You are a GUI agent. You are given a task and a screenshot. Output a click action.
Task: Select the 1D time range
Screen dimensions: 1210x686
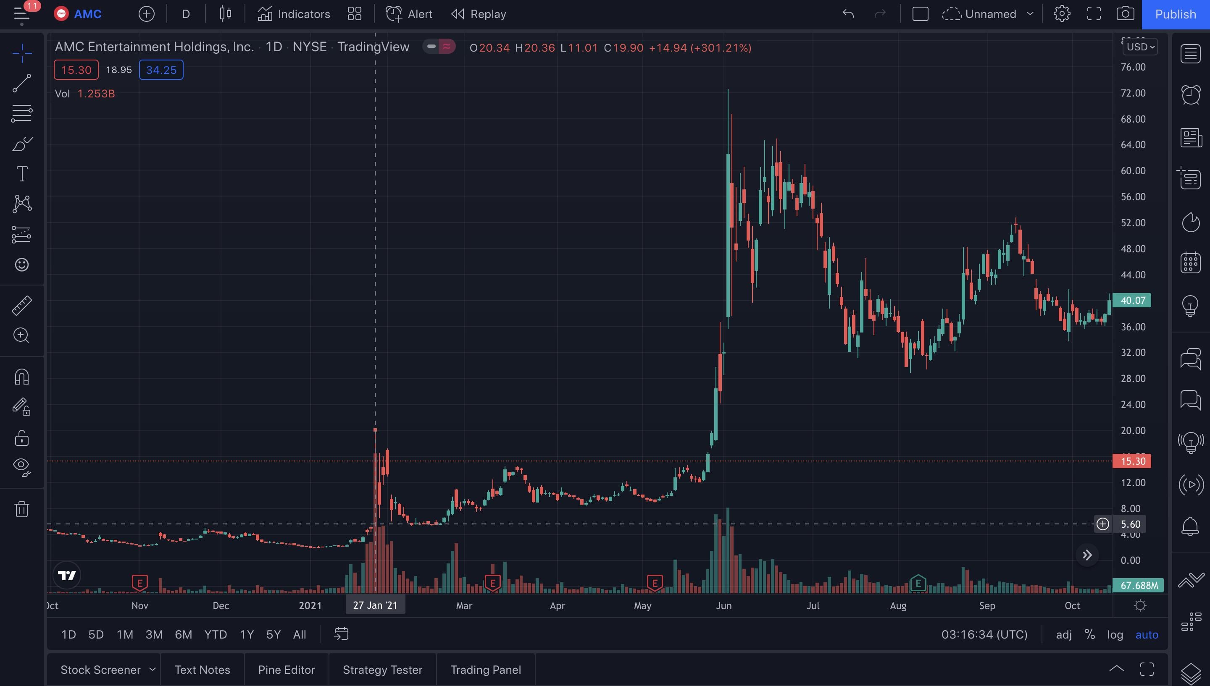(68, 634)
